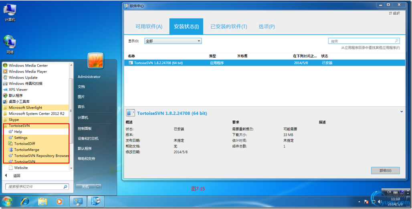Open 计算机 in Start menu right pane
Screen dimensions: 412x209
pyautogui.click(x=83, y=118)
